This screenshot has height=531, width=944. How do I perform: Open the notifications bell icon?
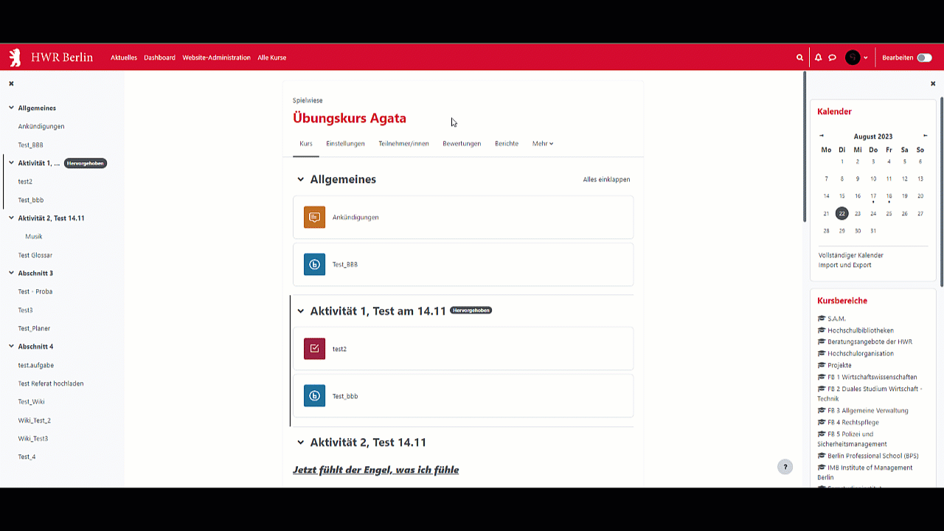coord(818,58)
